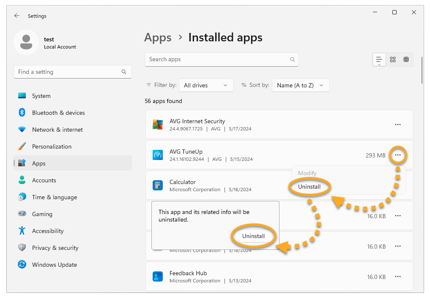Select Uninstall from the context menu
The height and width of the screenshot is (298, 430).
(309, 187)
